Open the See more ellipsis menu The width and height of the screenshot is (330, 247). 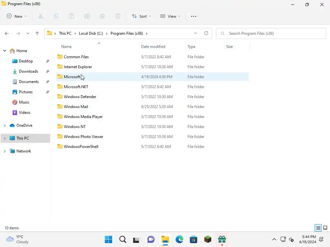194,16
